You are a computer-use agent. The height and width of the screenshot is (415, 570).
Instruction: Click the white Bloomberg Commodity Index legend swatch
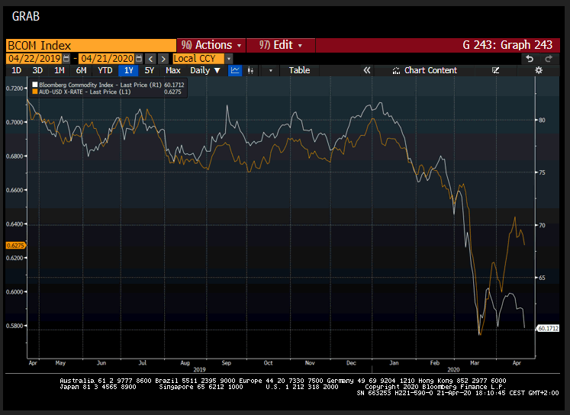[x=35, y=85]
